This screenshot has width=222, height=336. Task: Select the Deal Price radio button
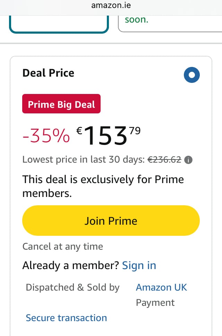coord(192,75)
